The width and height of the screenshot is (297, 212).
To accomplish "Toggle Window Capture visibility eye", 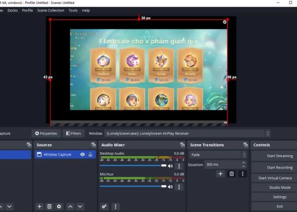I will tap(82, 154).
